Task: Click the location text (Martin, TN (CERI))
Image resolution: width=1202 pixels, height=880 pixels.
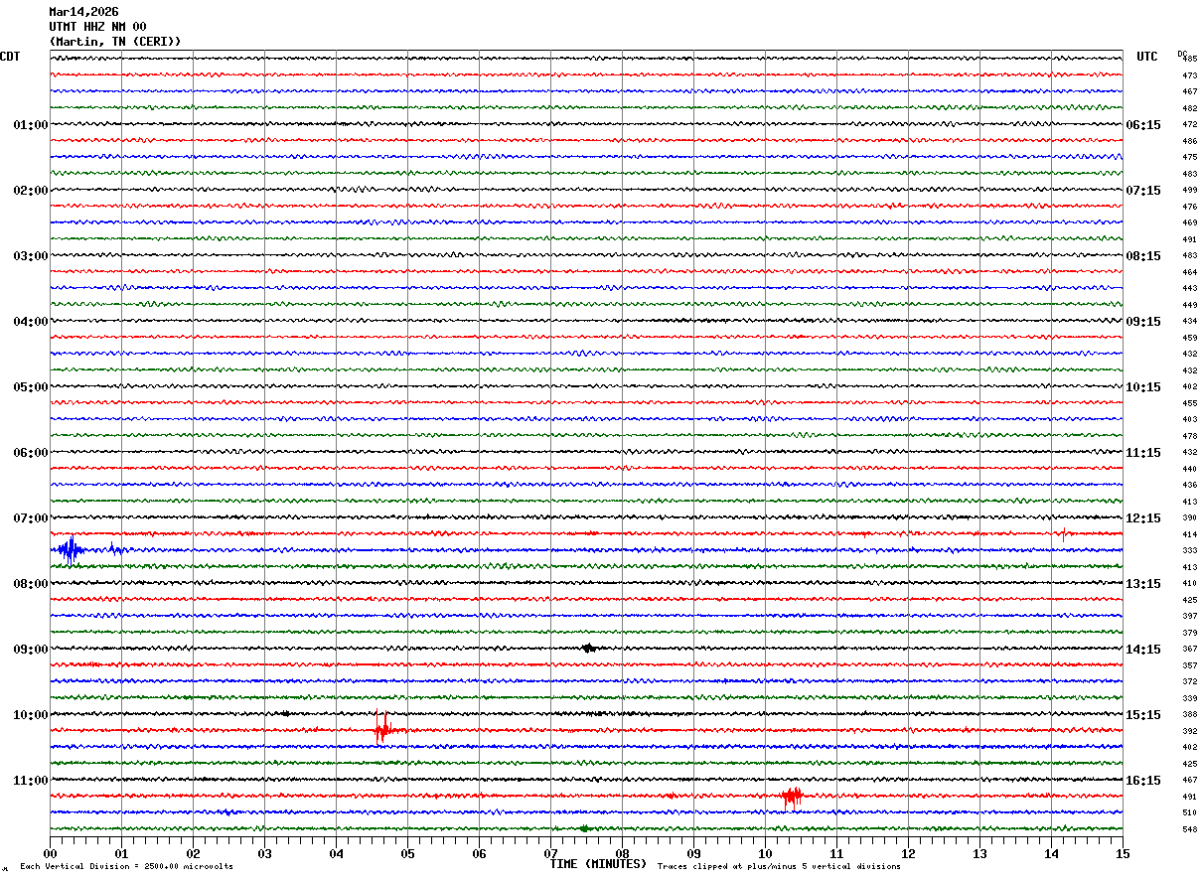Action: click(x=115, y=42)
